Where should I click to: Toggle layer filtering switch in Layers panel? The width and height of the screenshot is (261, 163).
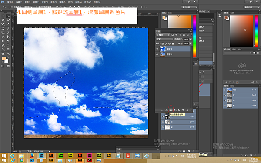point(191,35)
